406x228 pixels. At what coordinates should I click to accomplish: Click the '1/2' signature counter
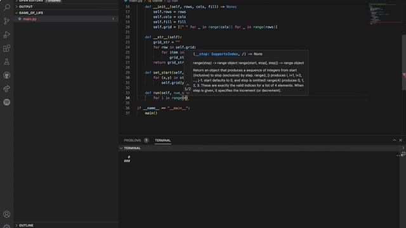click(x=188, y=89)
